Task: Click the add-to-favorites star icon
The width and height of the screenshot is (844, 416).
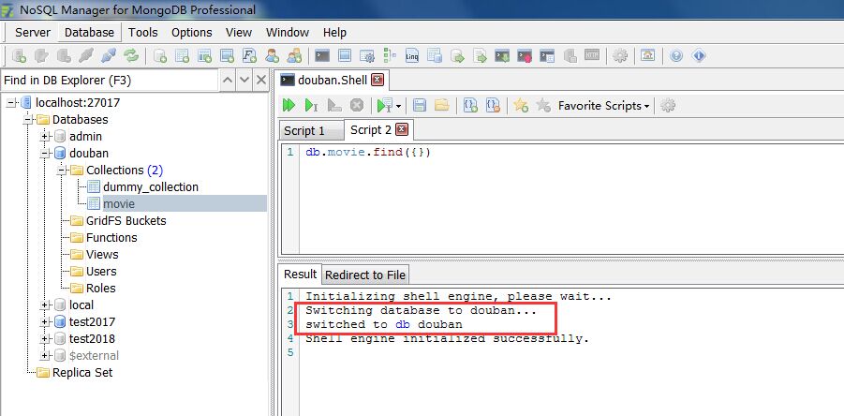Action: 521,106
